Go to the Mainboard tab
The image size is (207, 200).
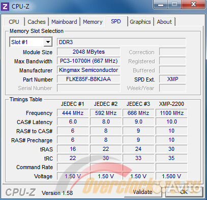click(64, 22)
